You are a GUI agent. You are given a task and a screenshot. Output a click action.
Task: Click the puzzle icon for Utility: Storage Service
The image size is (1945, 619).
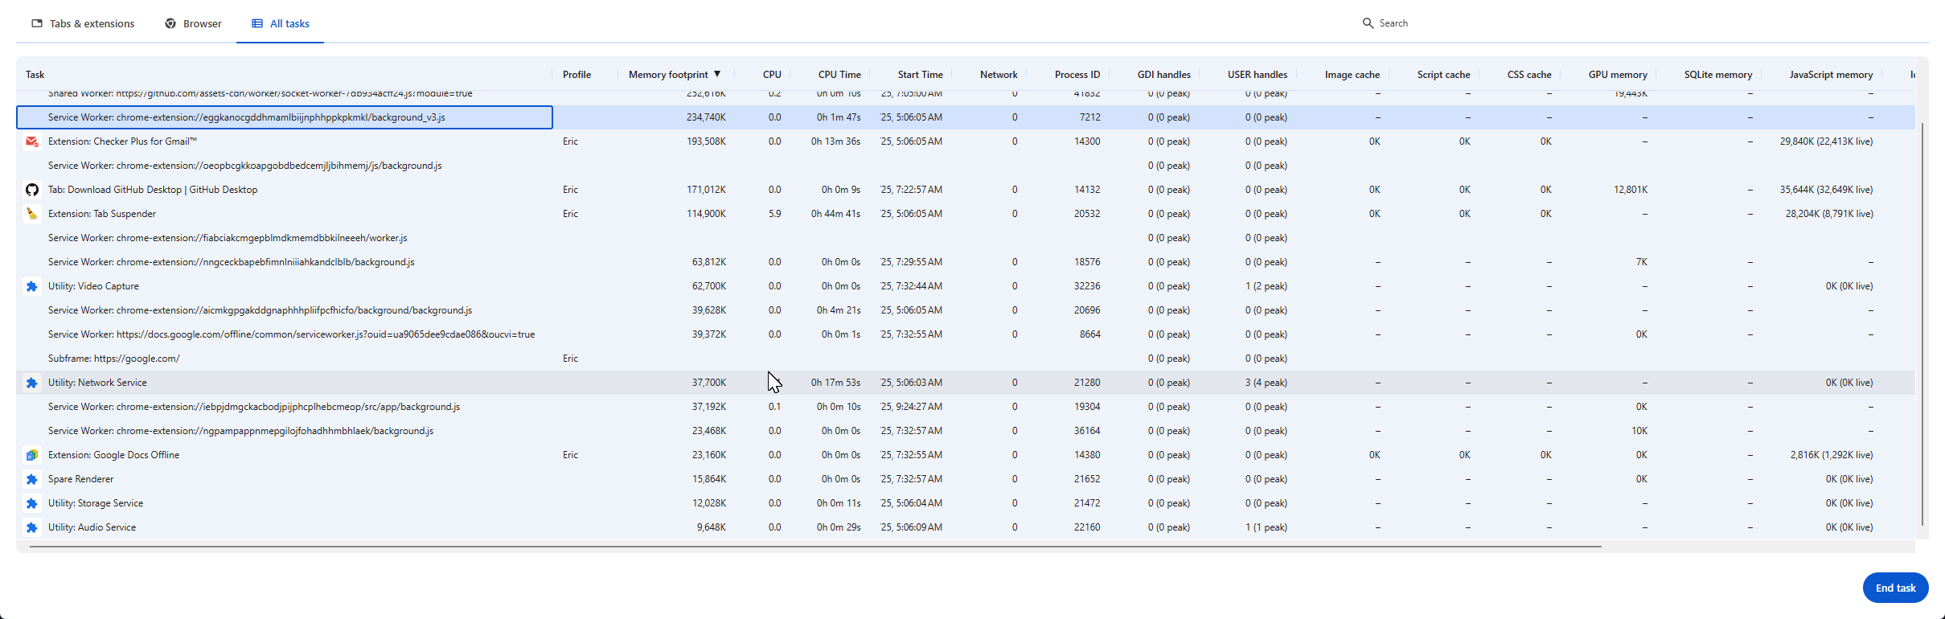coord(31,503)
